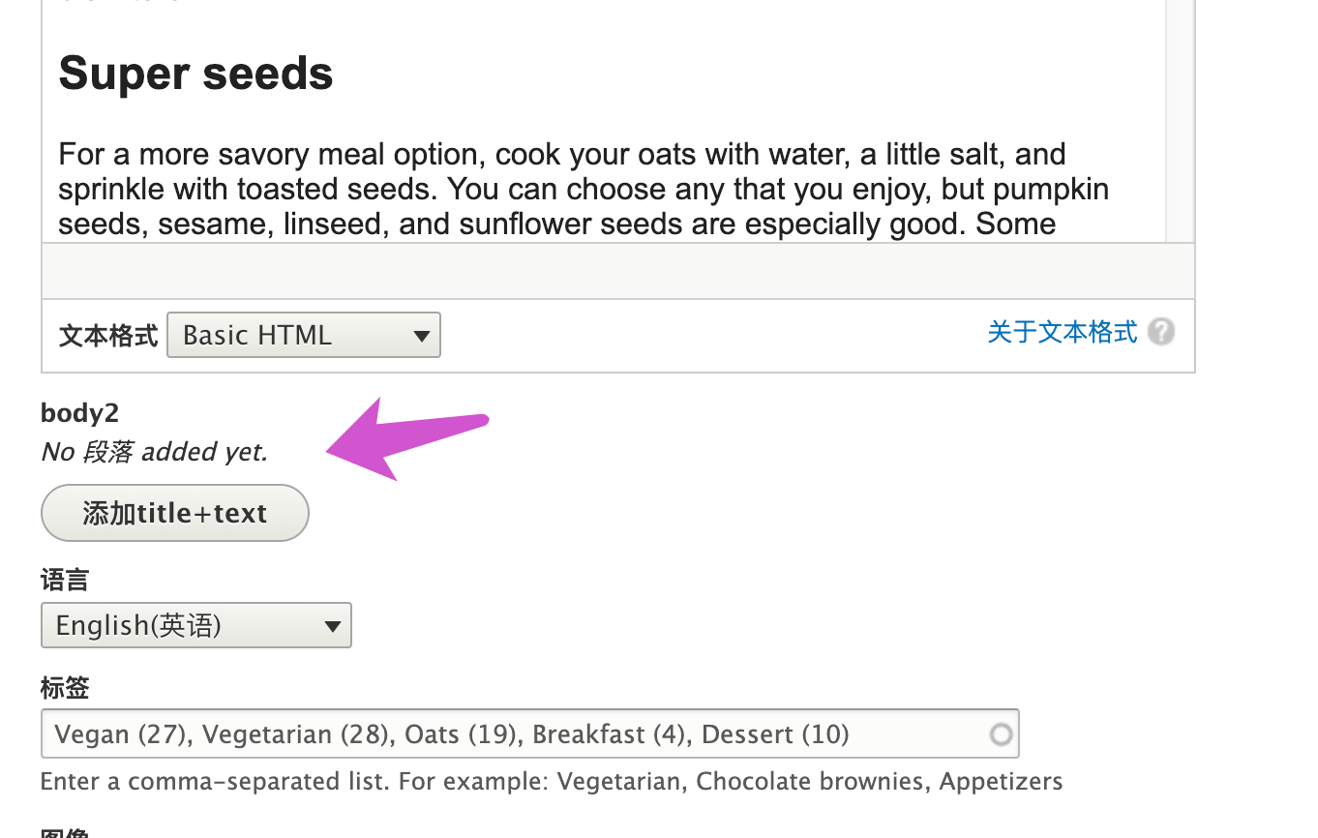Click the body2 field label
Screen dimensions: 1318x838
80,413
